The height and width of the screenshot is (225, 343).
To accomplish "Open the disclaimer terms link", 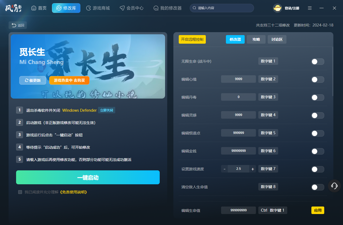I will pyautogui.click(x=73, y=192).
